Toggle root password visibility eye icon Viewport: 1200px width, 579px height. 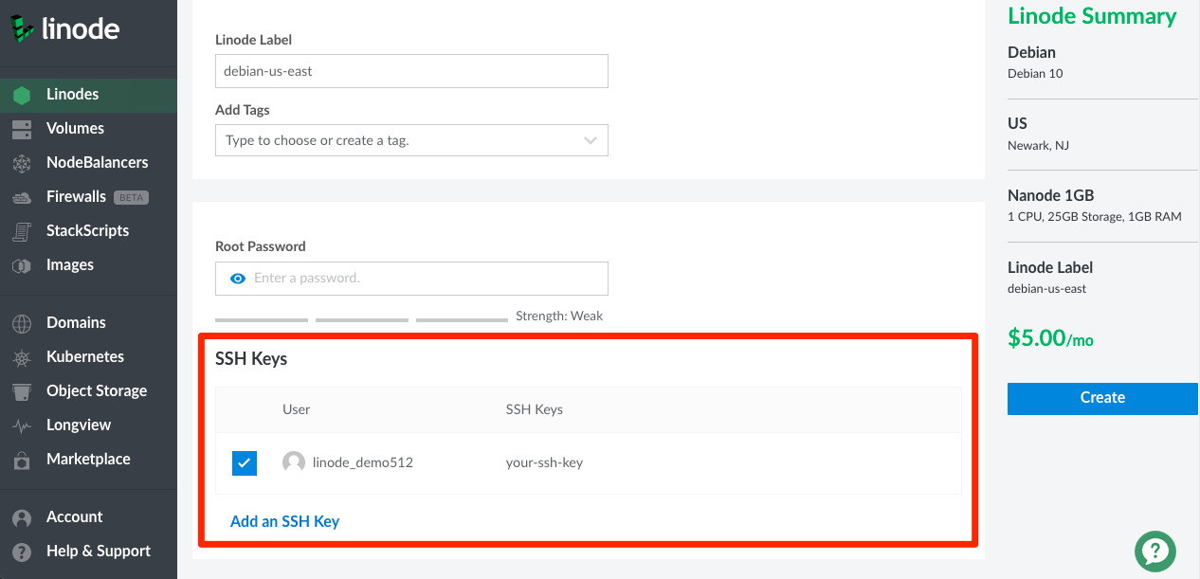pos(237,279)
